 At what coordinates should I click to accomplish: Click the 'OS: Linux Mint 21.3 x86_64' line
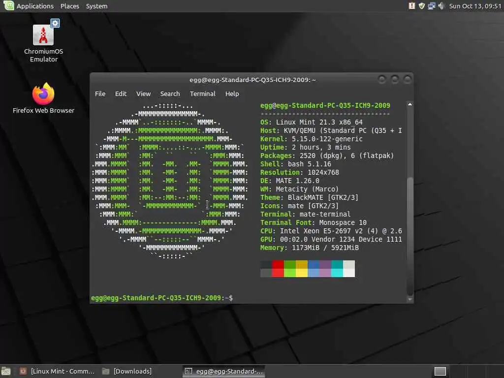[311, 122]
